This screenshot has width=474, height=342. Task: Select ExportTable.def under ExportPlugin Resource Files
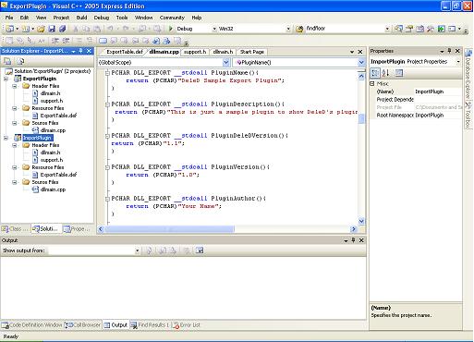tap(58, 116)
